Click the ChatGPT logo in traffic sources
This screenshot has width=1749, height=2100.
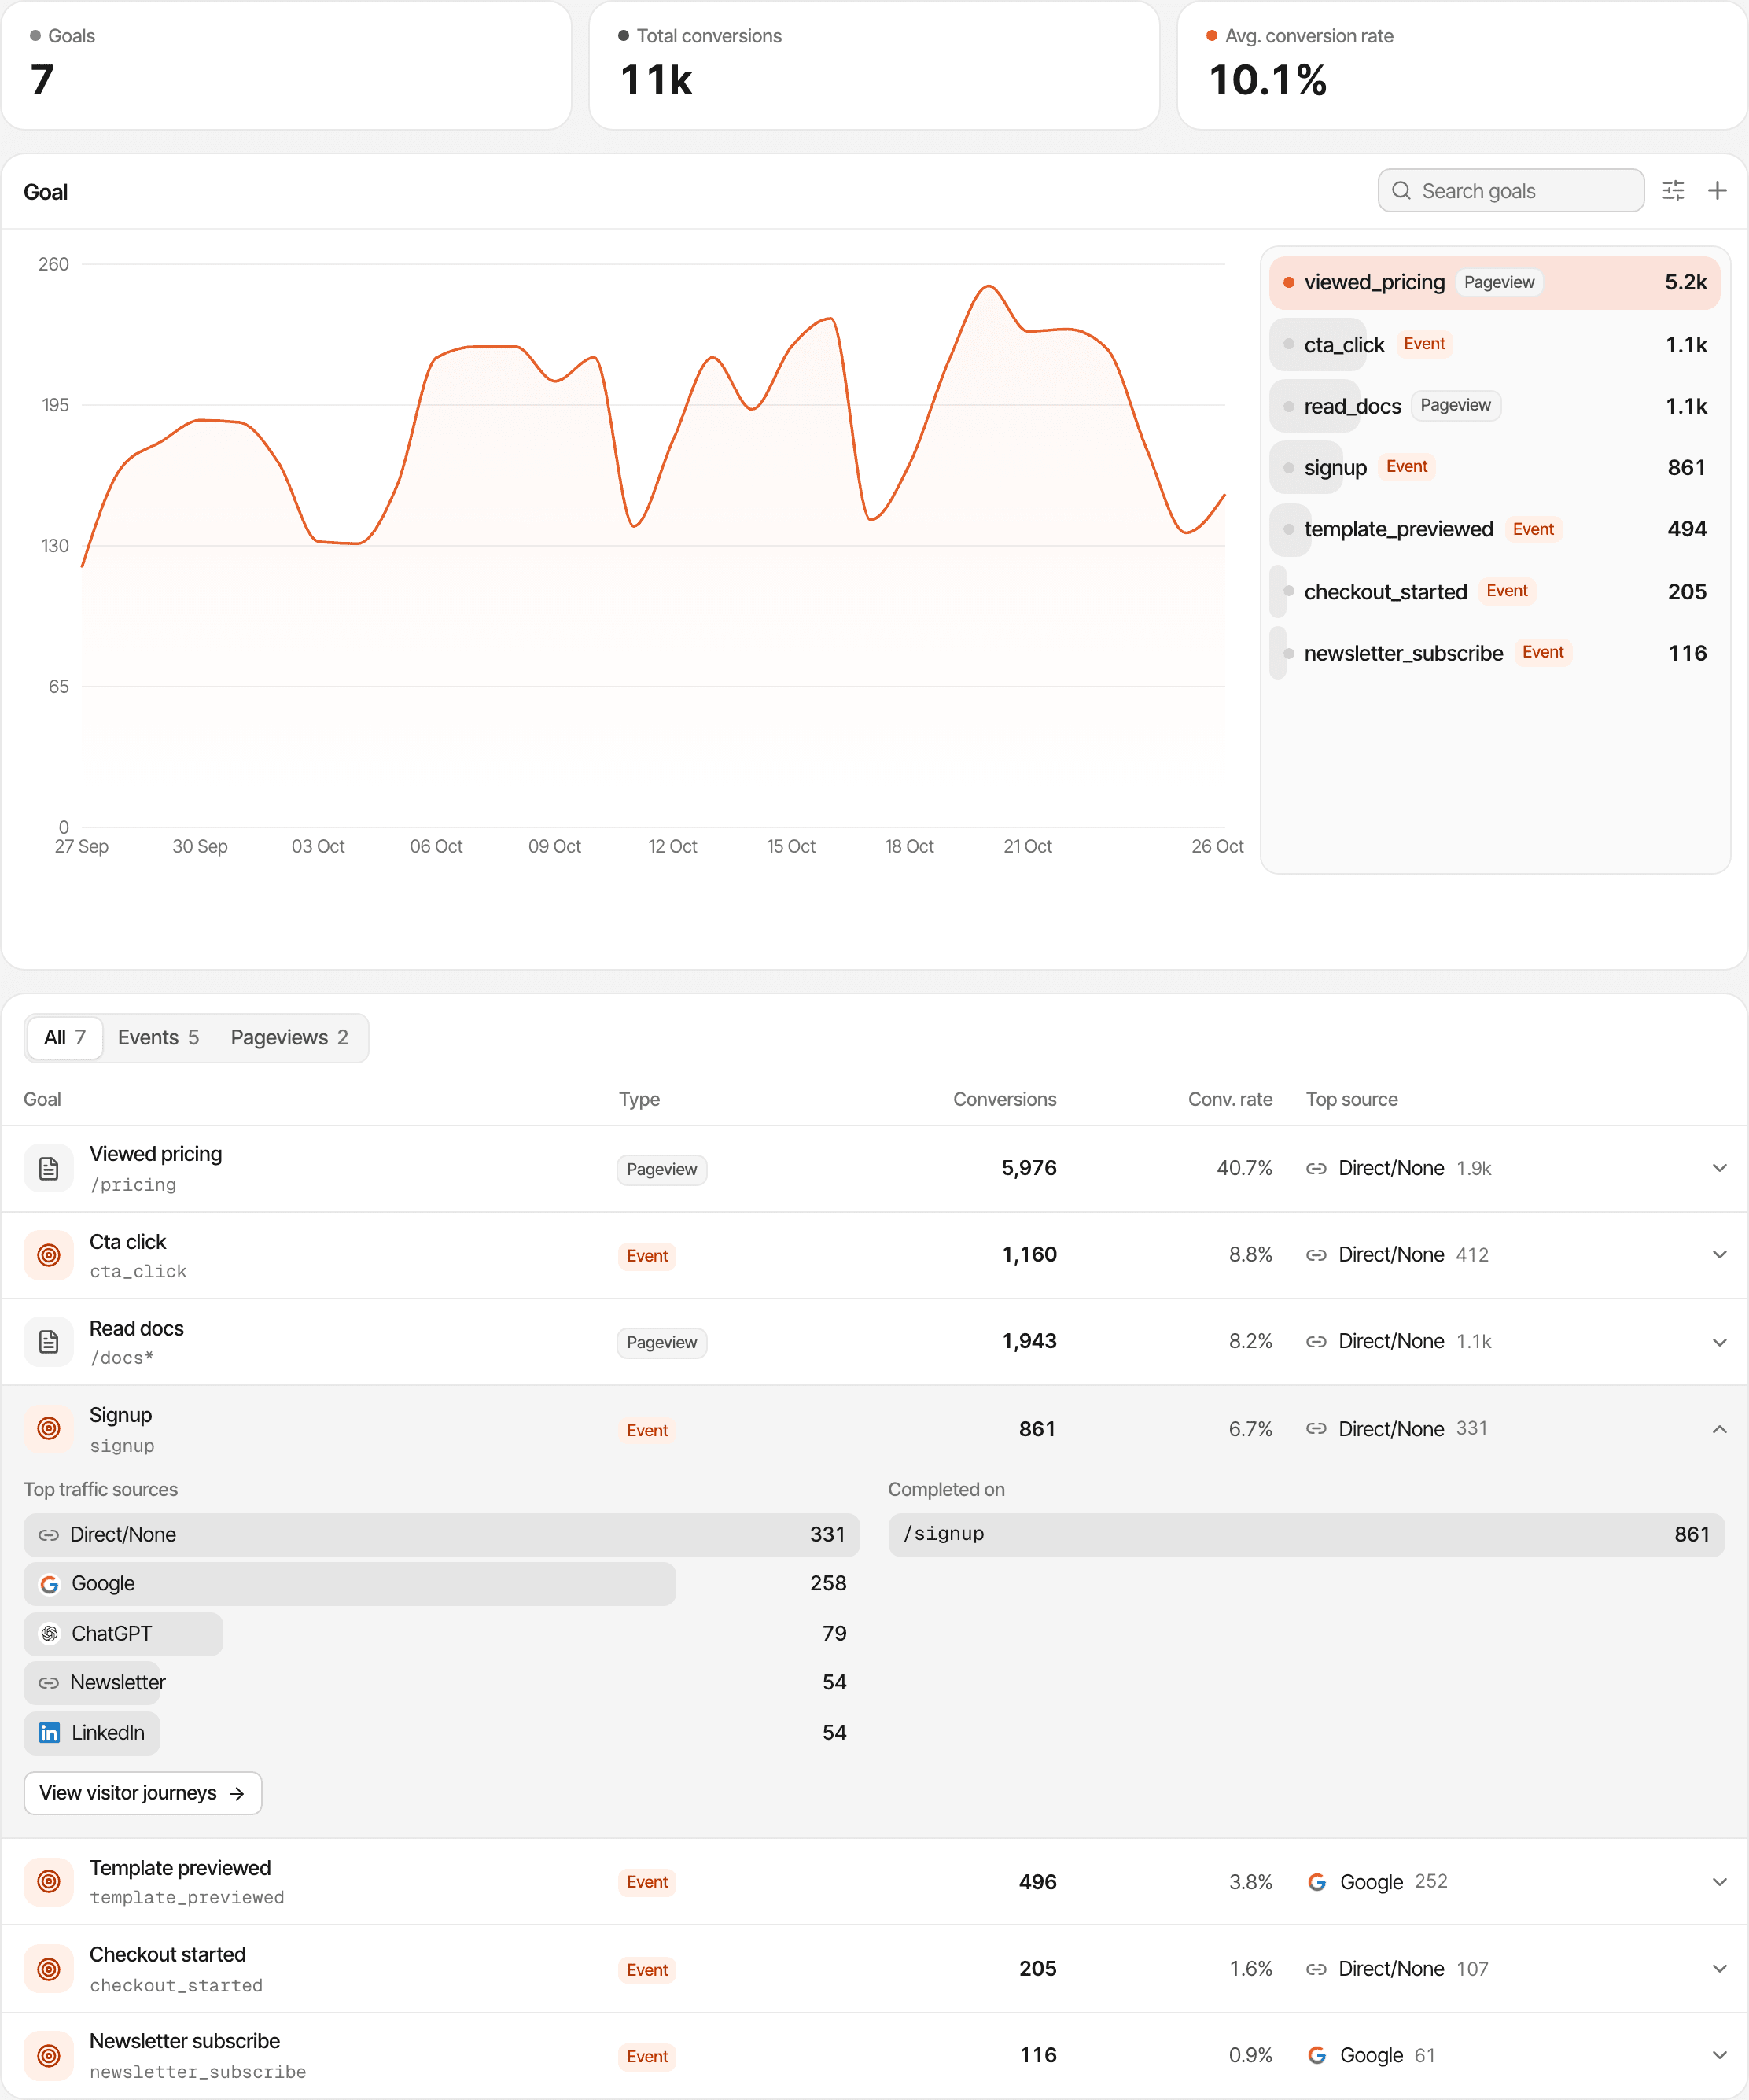49,1634
